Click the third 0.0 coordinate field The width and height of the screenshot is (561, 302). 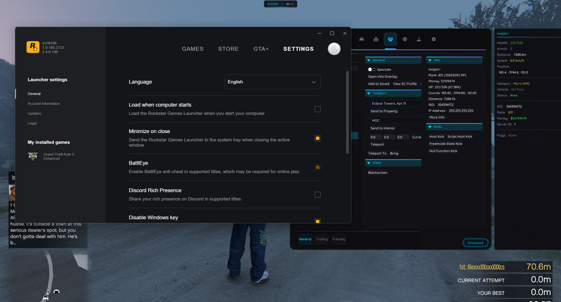[x=402, y=137]
